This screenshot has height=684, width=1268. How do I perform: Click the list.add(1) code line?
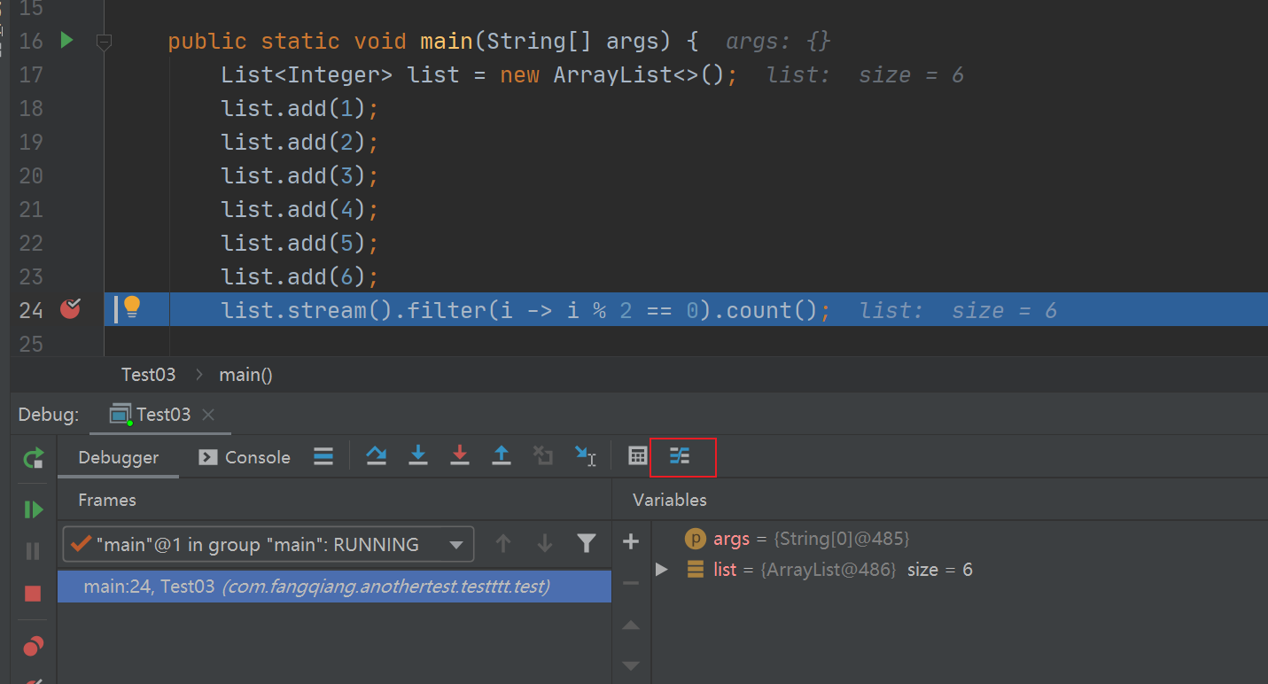pos(300,108)
